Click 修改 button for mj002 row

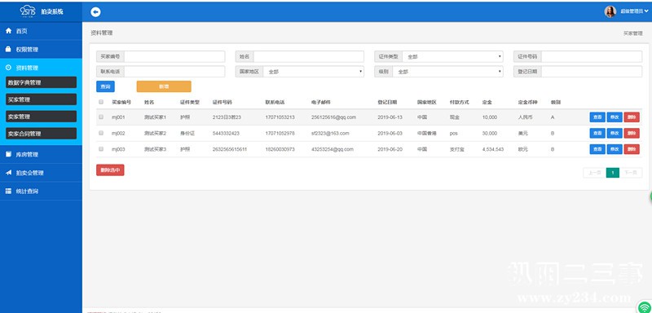[x=615, y=133]
